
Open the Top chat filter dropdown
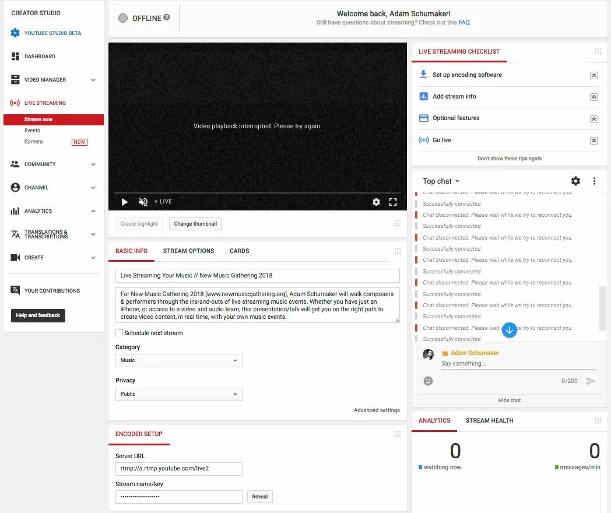441,181
